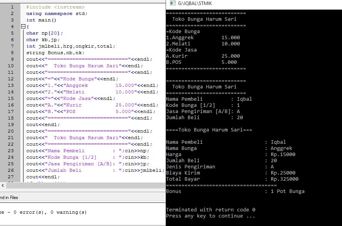Switch to the Find in Files tab
This screenshot has height=226, width=342.
coord(8,198)
